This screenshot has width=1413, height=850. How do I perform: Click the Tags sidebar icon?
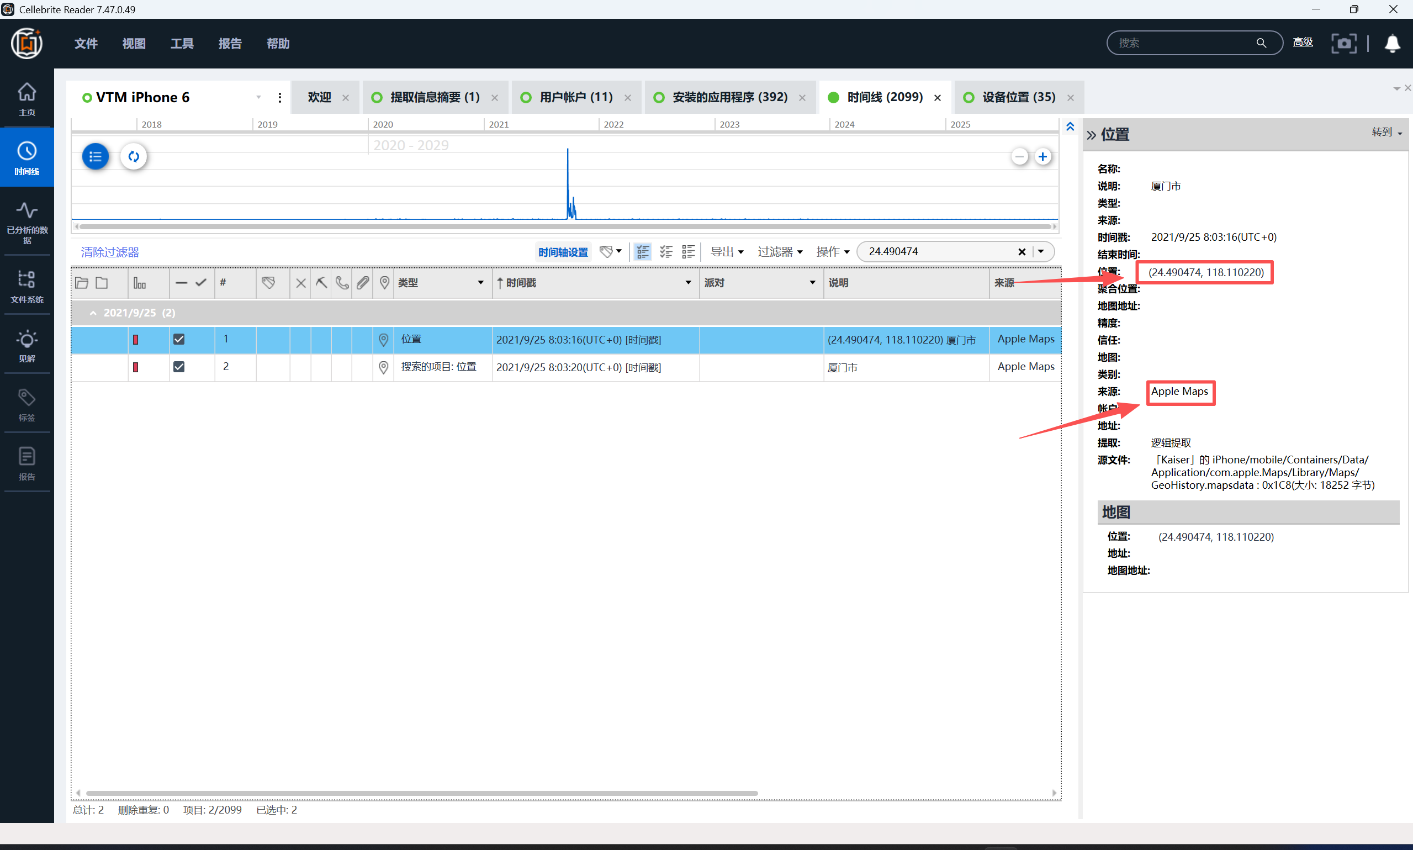pos(27,404)
